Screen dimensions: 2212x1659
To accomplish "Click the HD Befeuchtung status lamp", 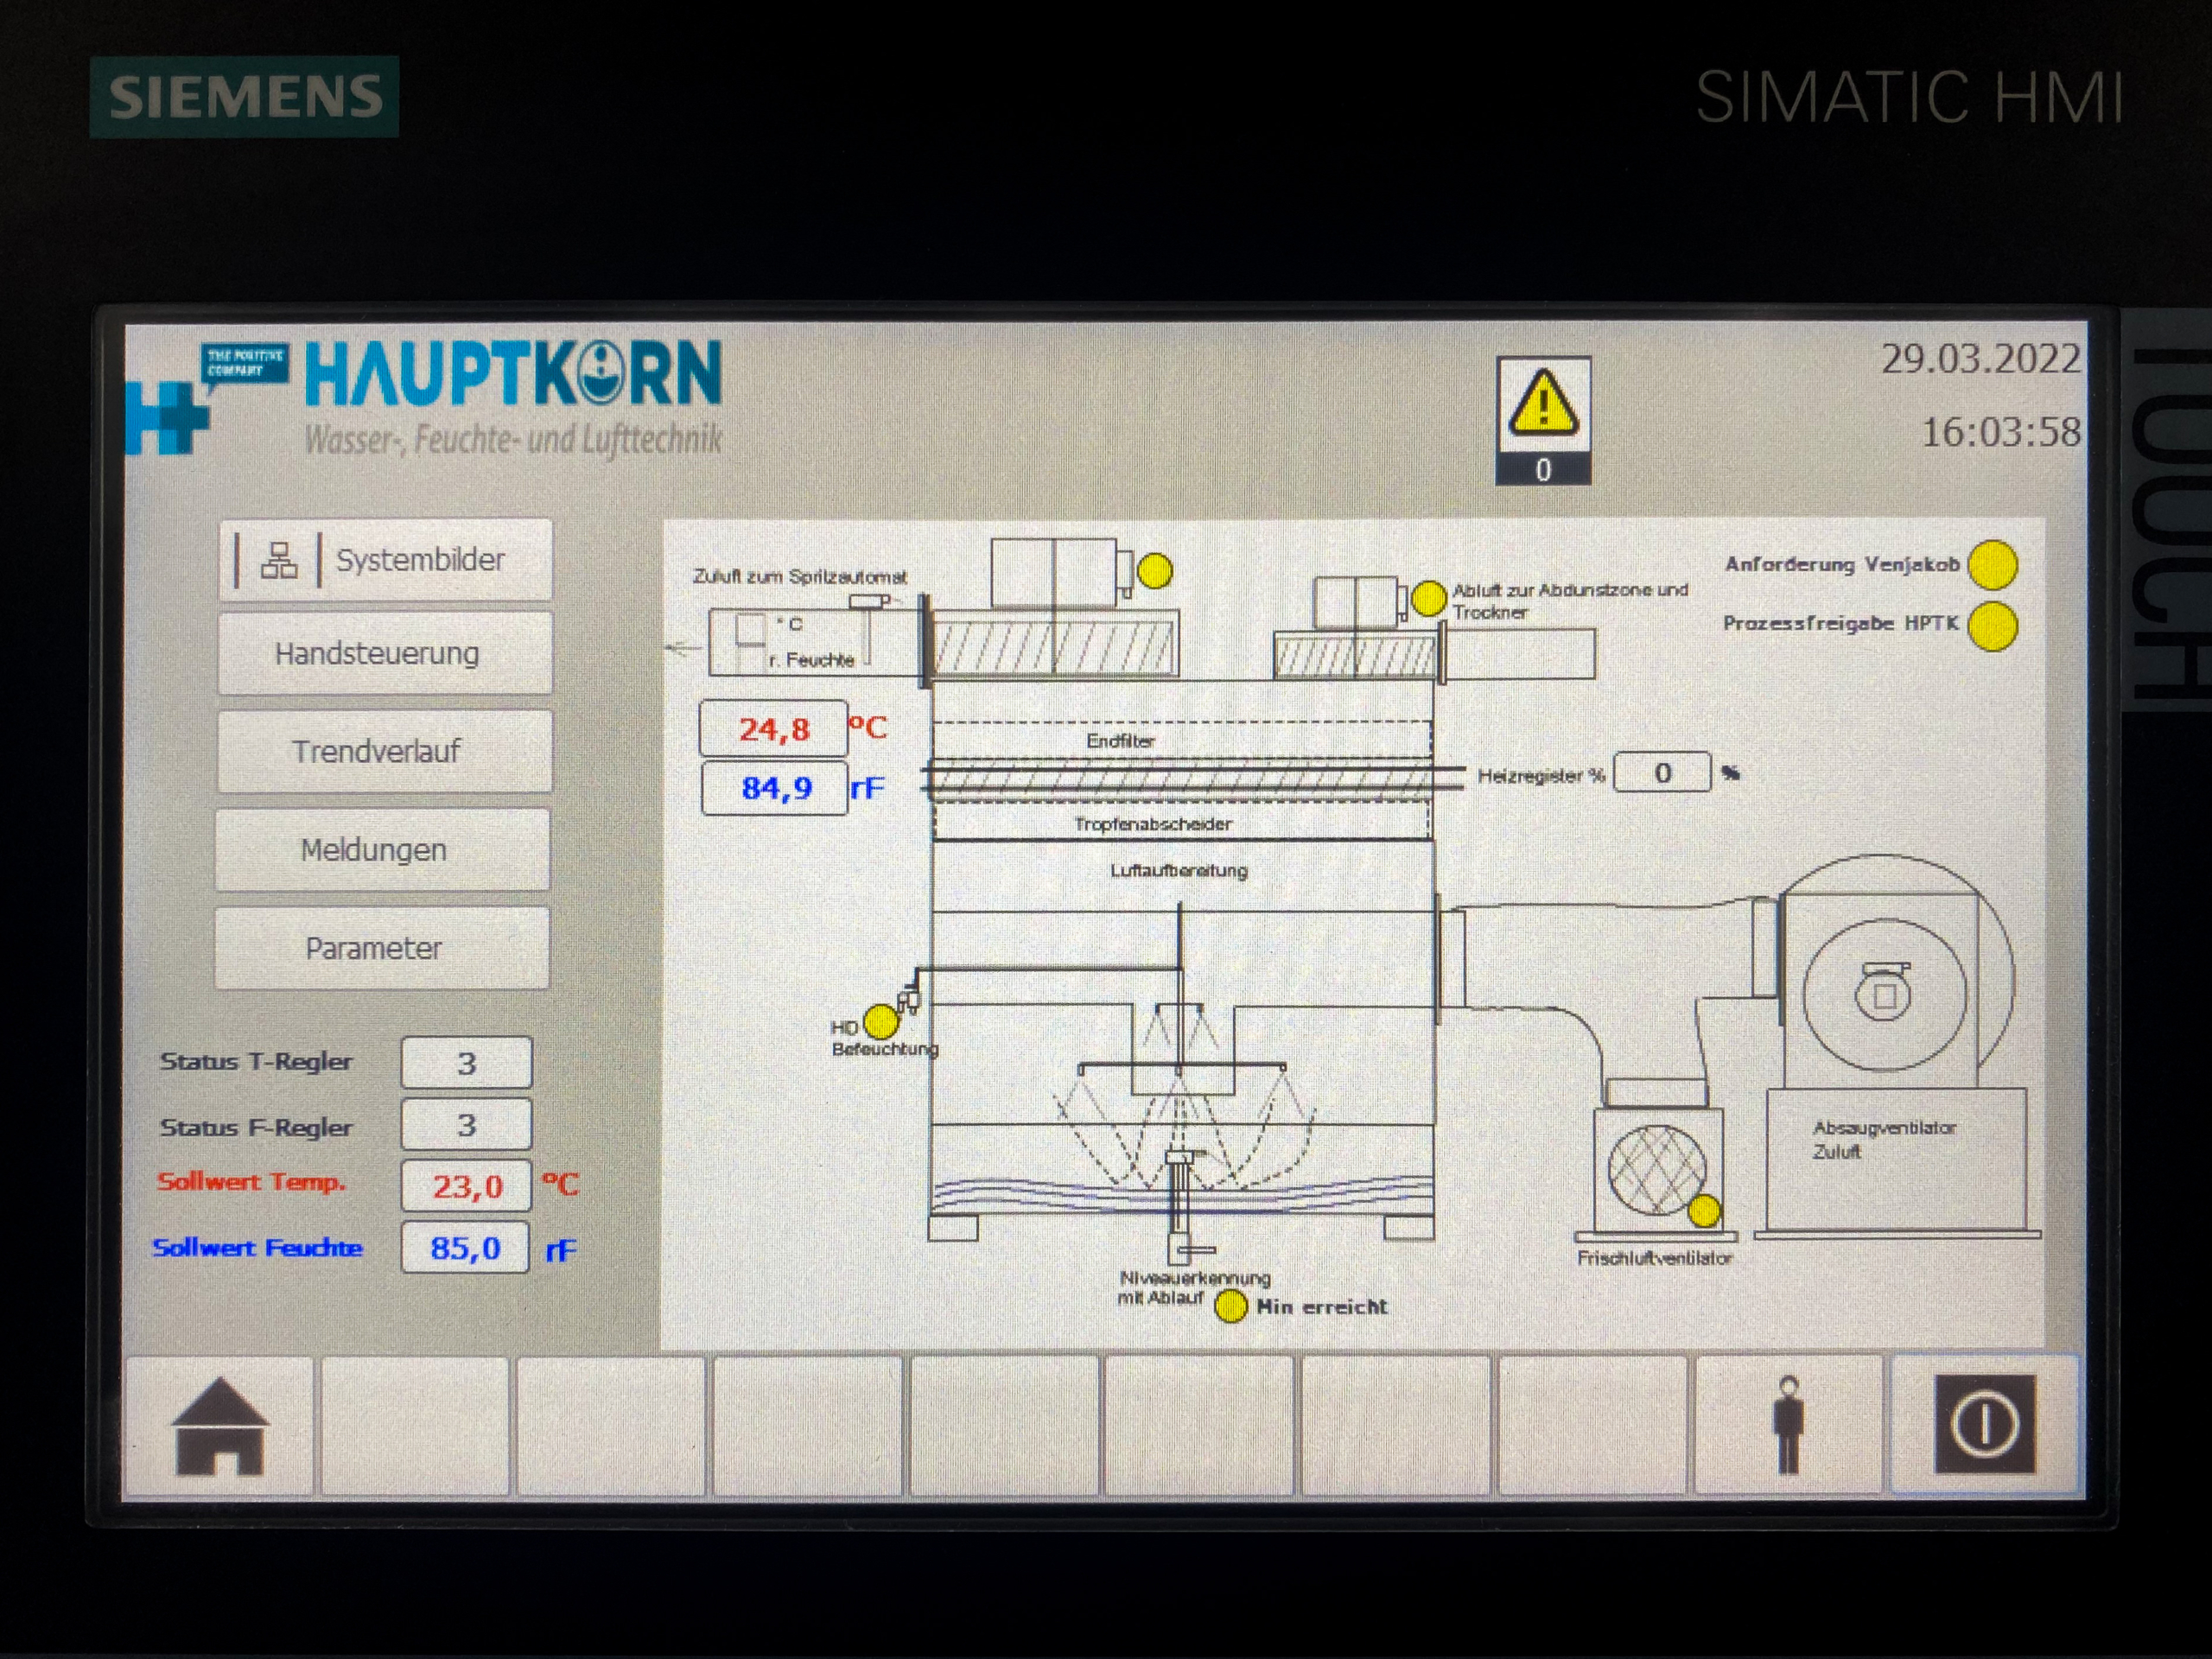I will coord(881,1022).
